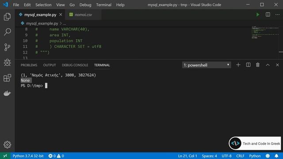Open the Help menu
This screenshot has height=159, width=283.
pos(120,5)
